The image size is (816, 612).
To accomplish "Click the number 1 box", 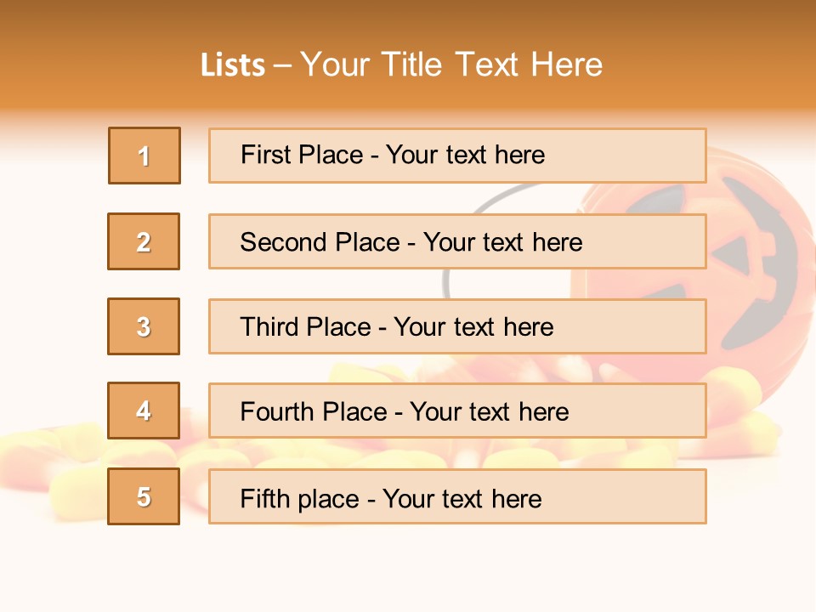I will [144, 156].
